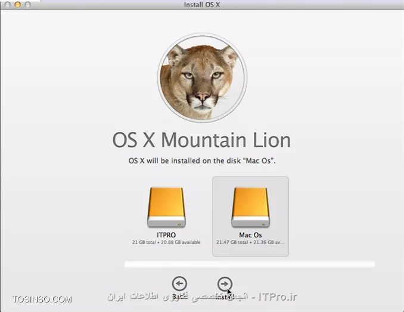Click the ITPRO disk name label

[x=166, y=235]
